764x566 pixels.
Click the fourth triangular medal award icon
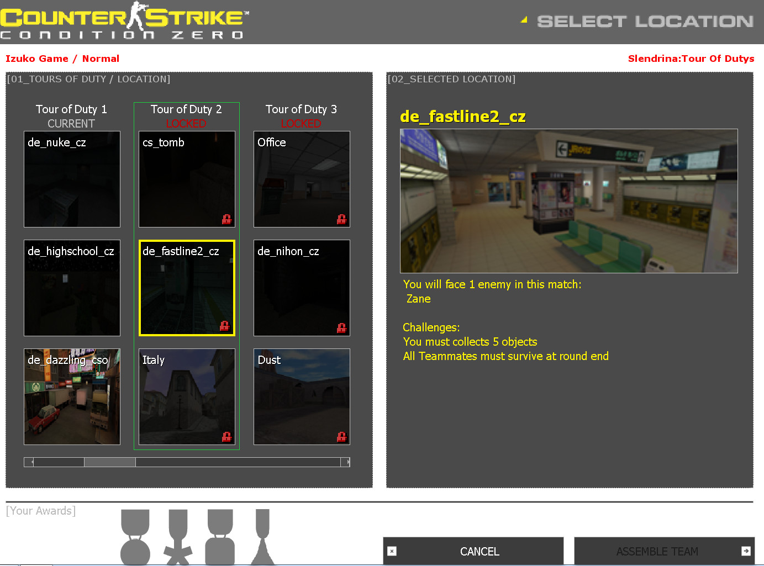[x=262, y=537]
